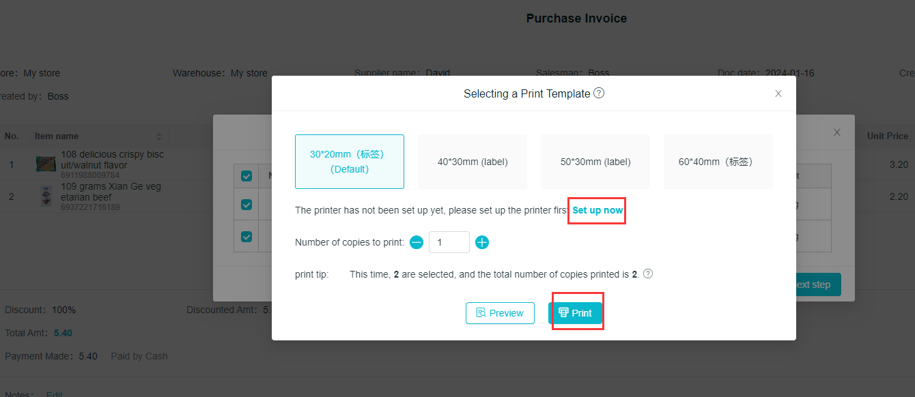Click the print tip help question icon

tap(648, 274)
